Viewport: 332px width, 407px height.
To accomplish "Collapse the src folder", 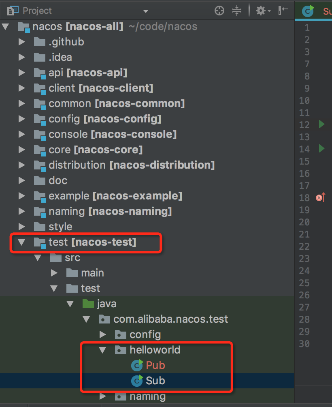I will tap(38, 258).
